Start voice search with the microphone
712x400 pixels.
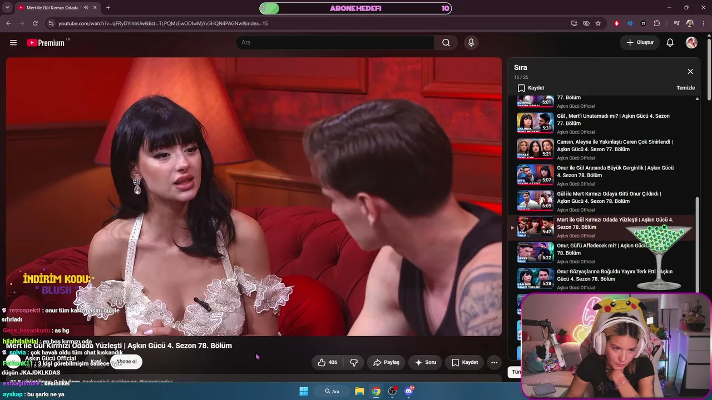tap(471, 43)
